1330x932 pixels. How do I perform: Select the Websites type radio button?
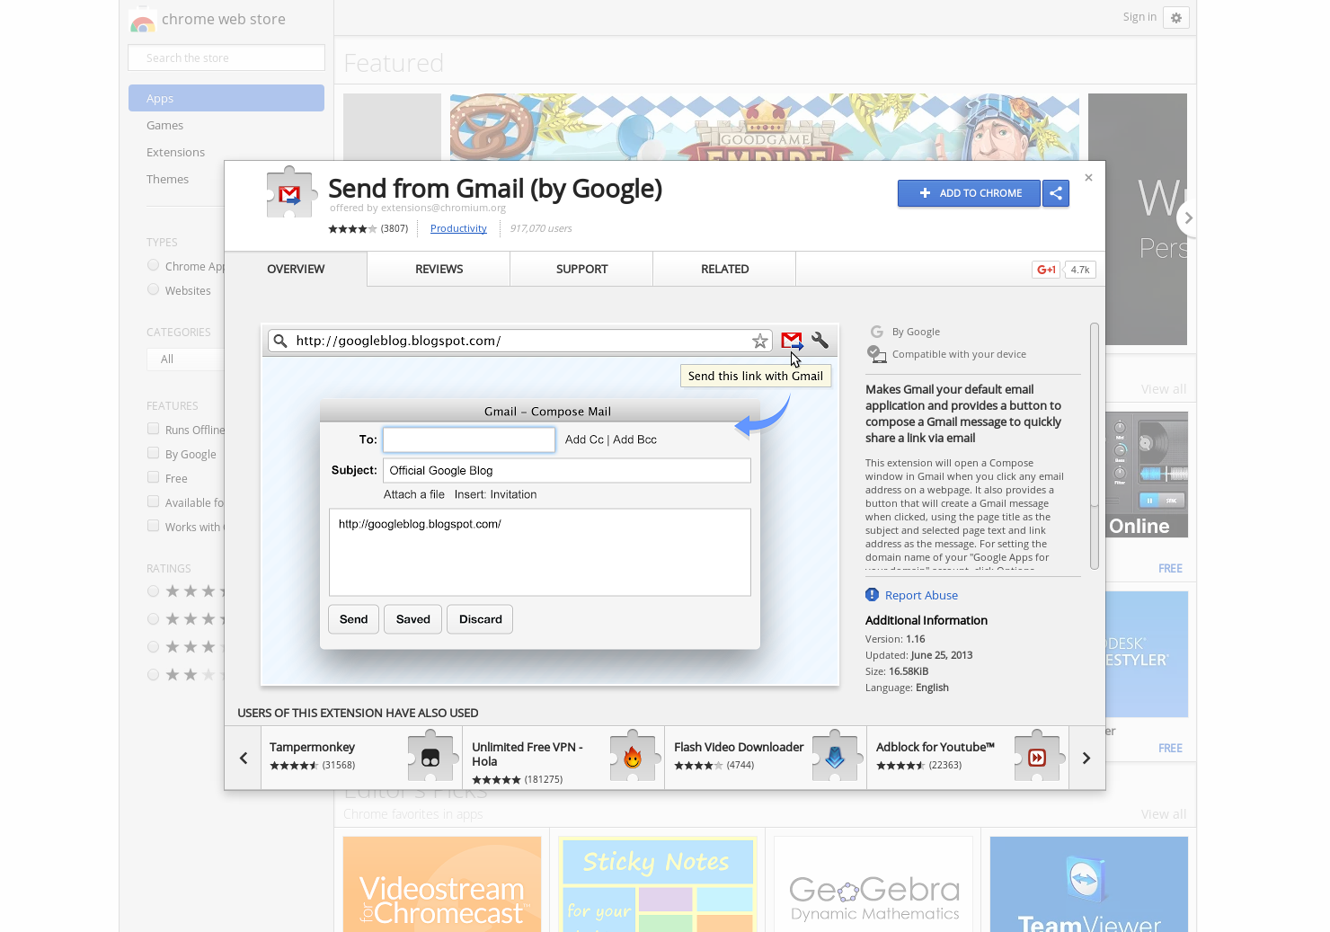(x=153, y=289)
